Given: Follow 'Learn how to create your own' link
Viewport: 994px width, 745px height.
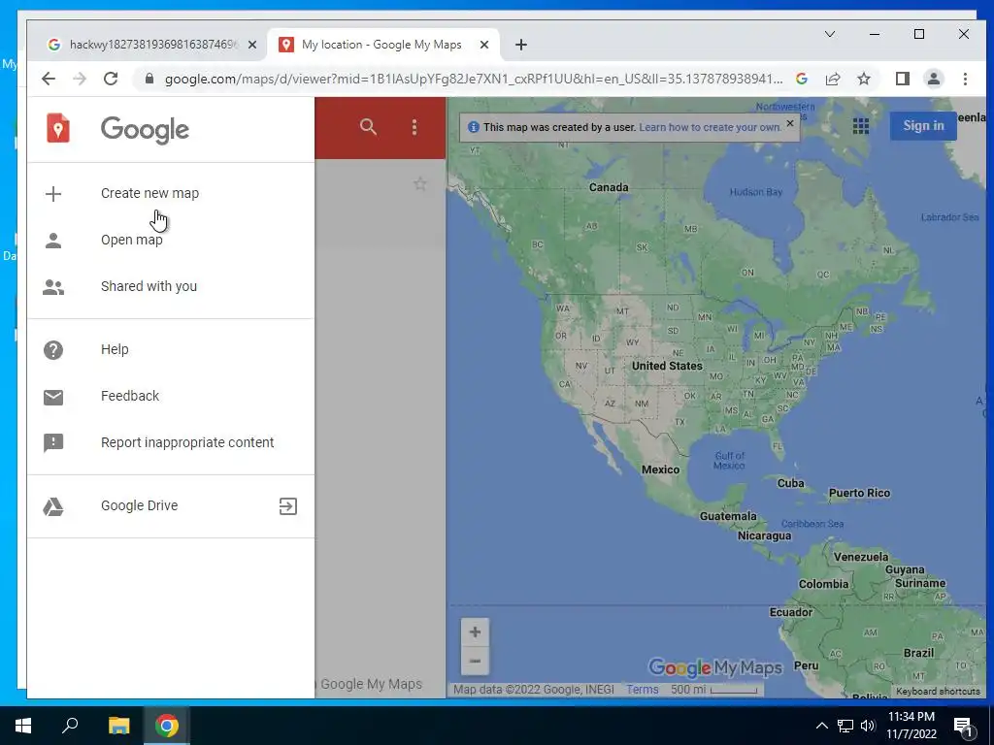Looking at the screenshot, I should tap(710, 127).
